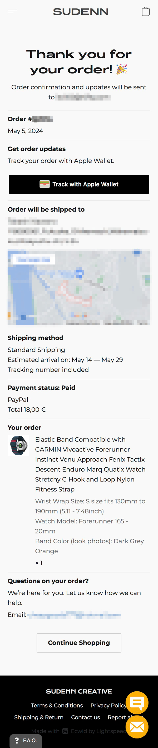This screenshot has height=748, width=158.
Task: Open Contact us footer link
Action: point(86,717)
